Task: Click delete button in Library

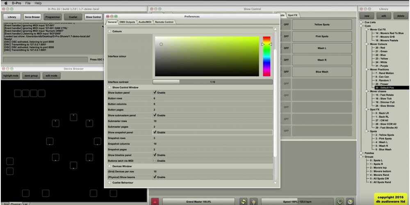Action: pos(401,16)
